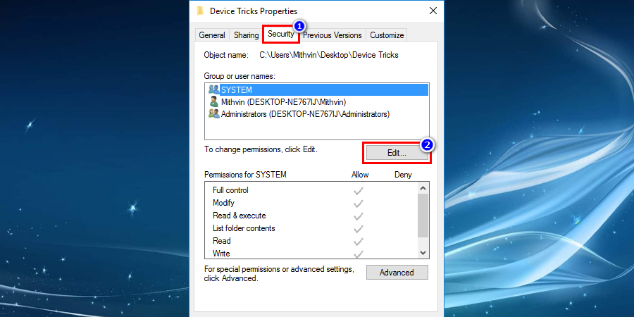Select the List folder contents row
The image size is (634, 317).
pyautogui.click(x=311, y=228)
